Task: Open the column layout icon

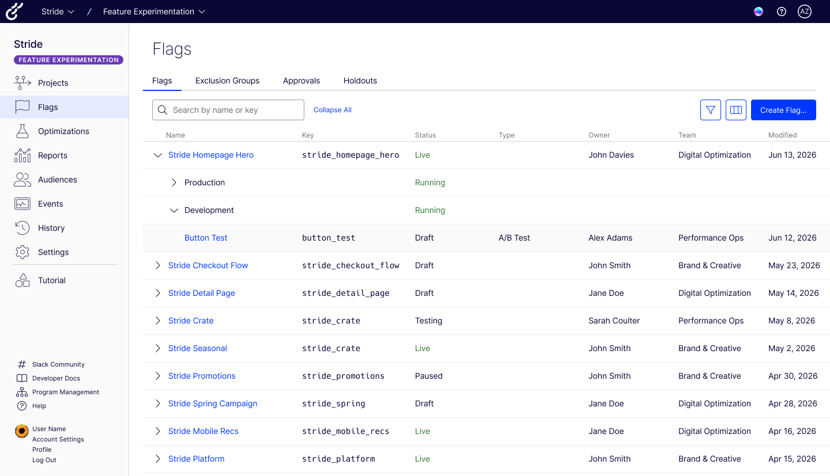Action: click(736, 110)
